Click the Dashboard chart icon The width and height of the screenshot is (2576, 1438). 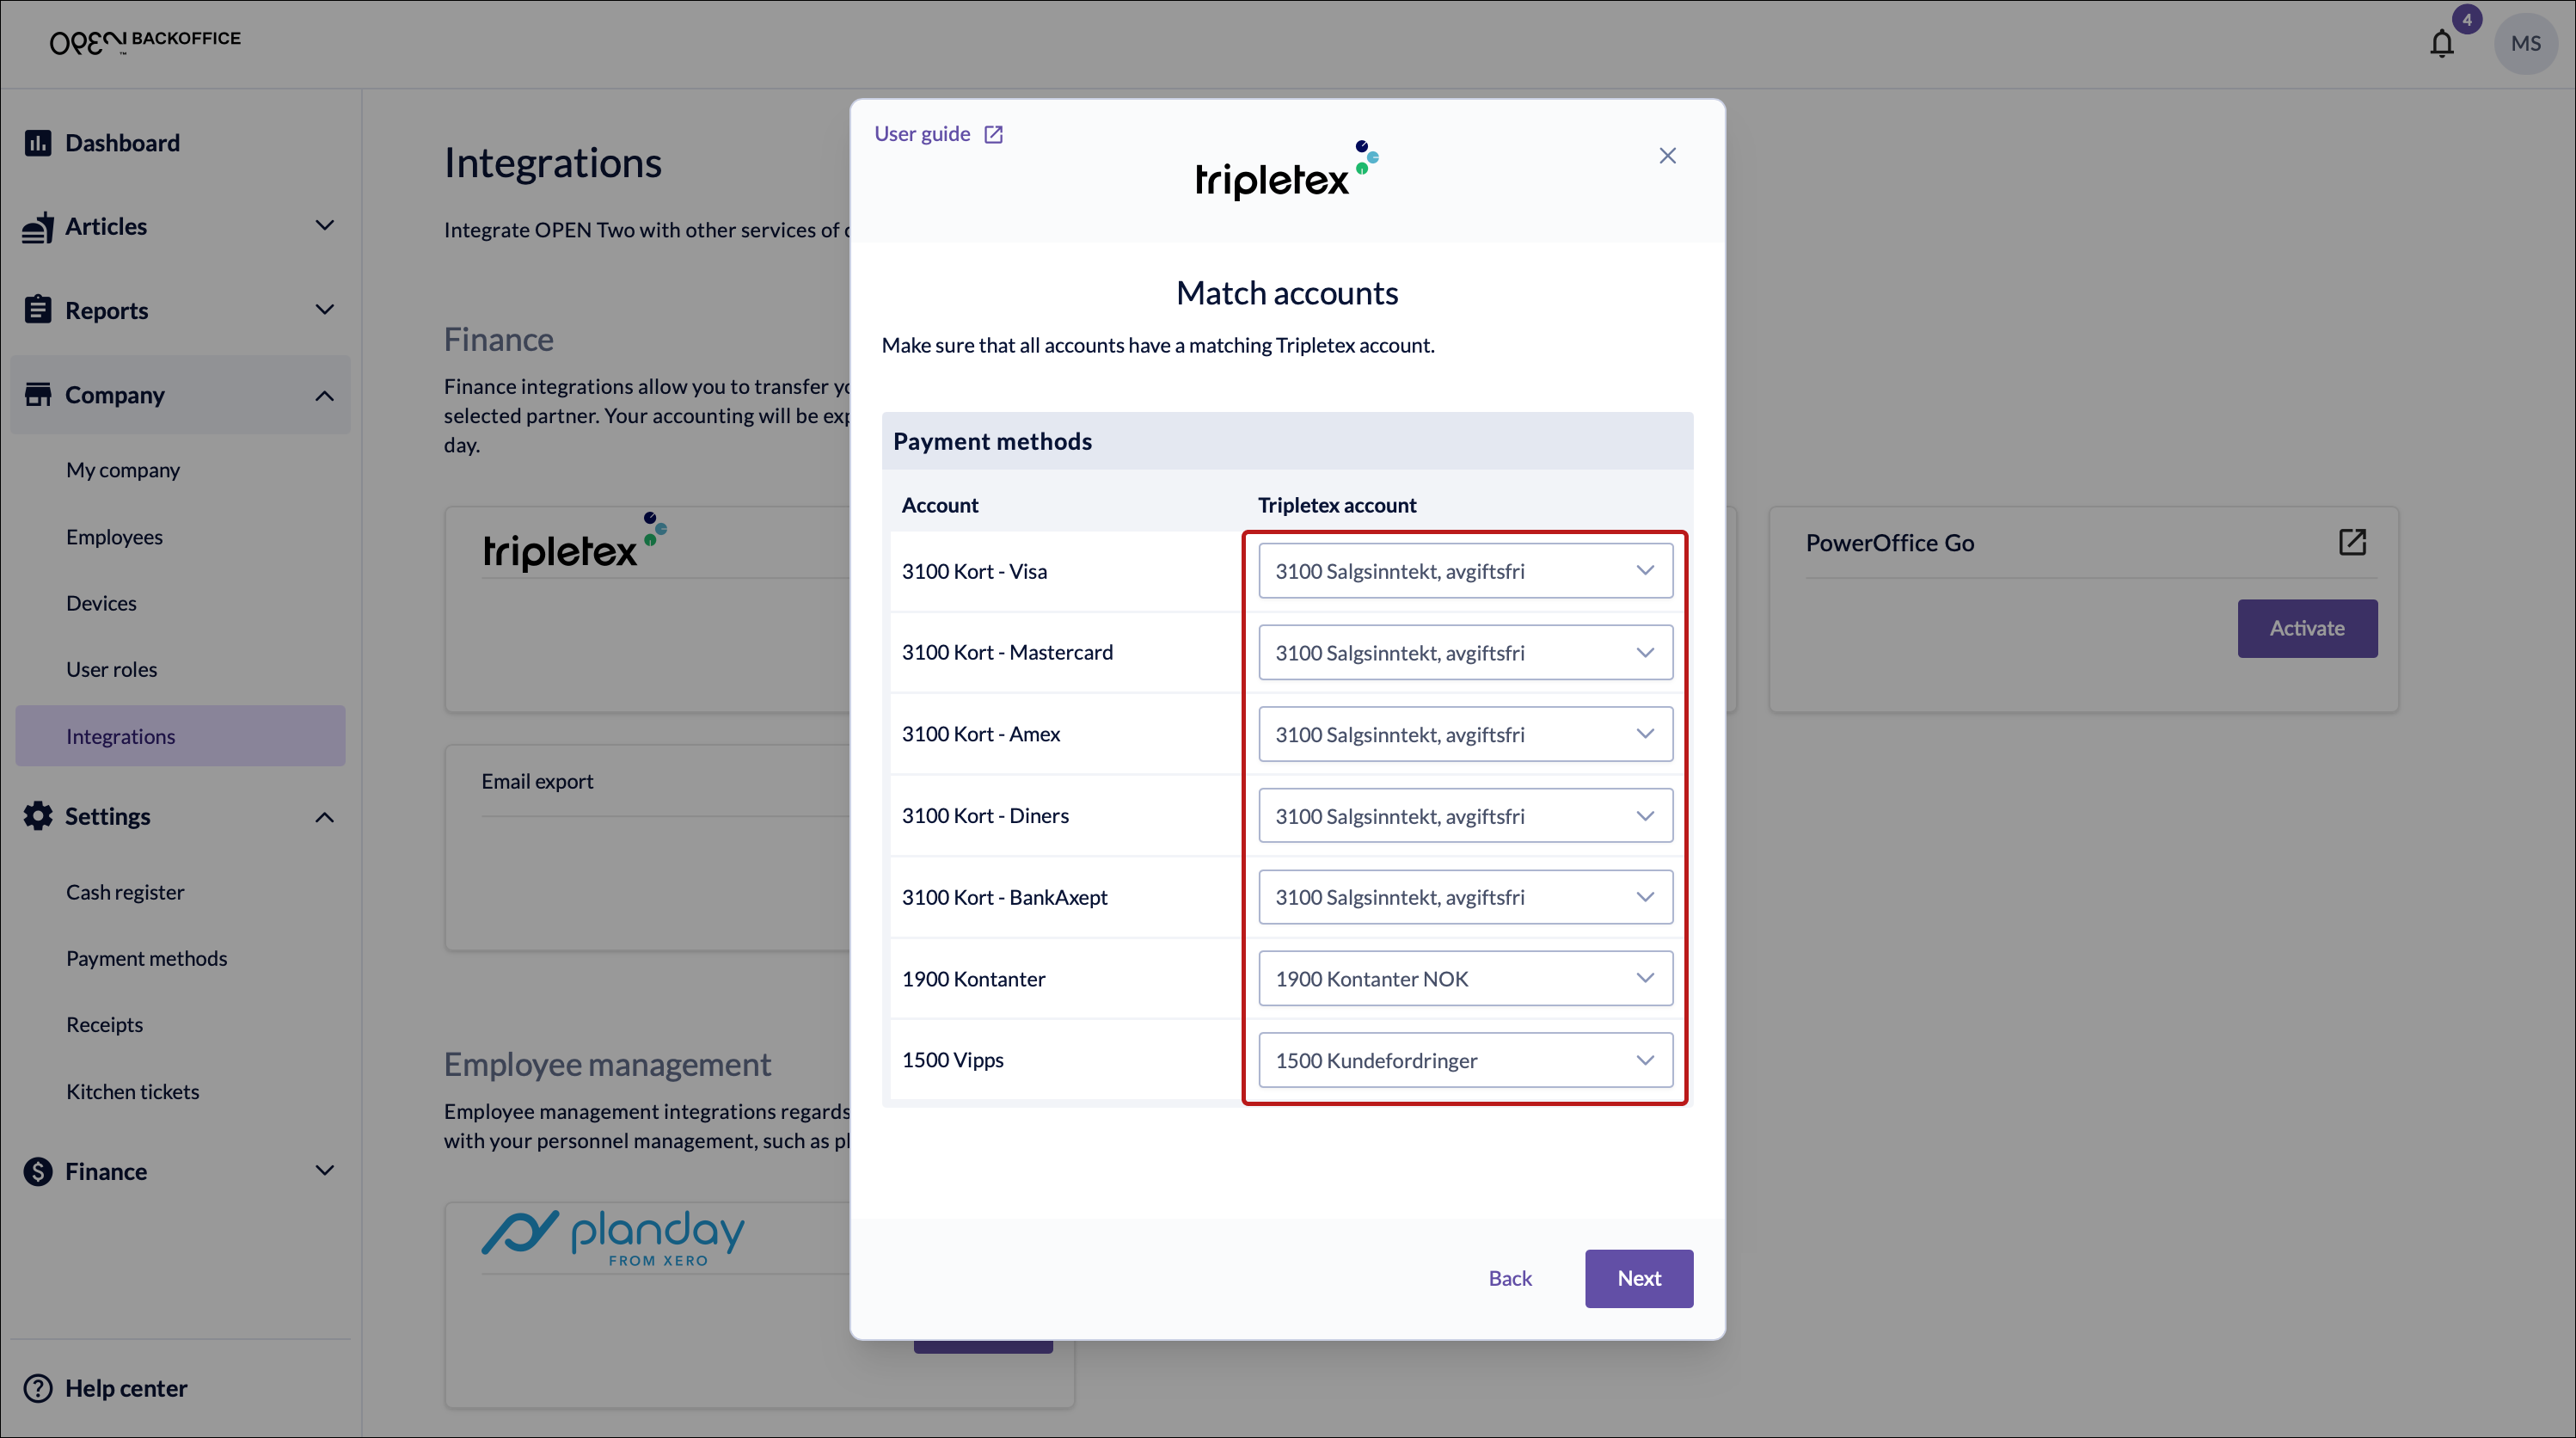(38, 143)
